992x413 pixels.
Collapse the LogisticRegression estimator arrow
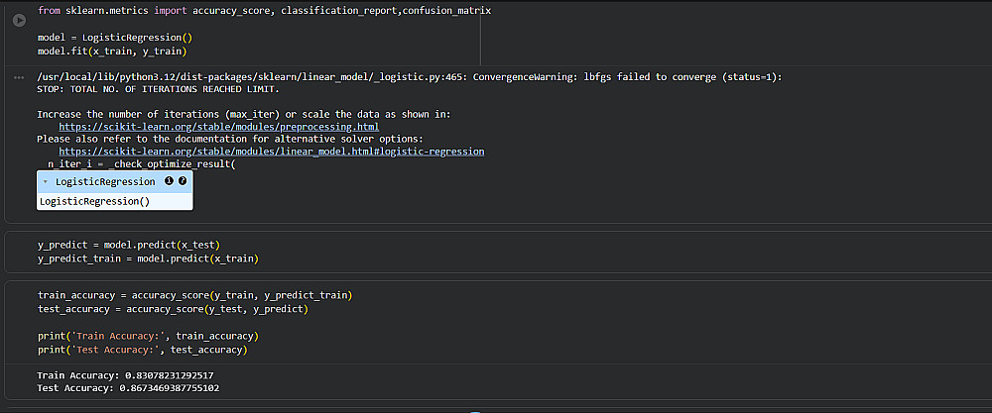coord(47,182)
